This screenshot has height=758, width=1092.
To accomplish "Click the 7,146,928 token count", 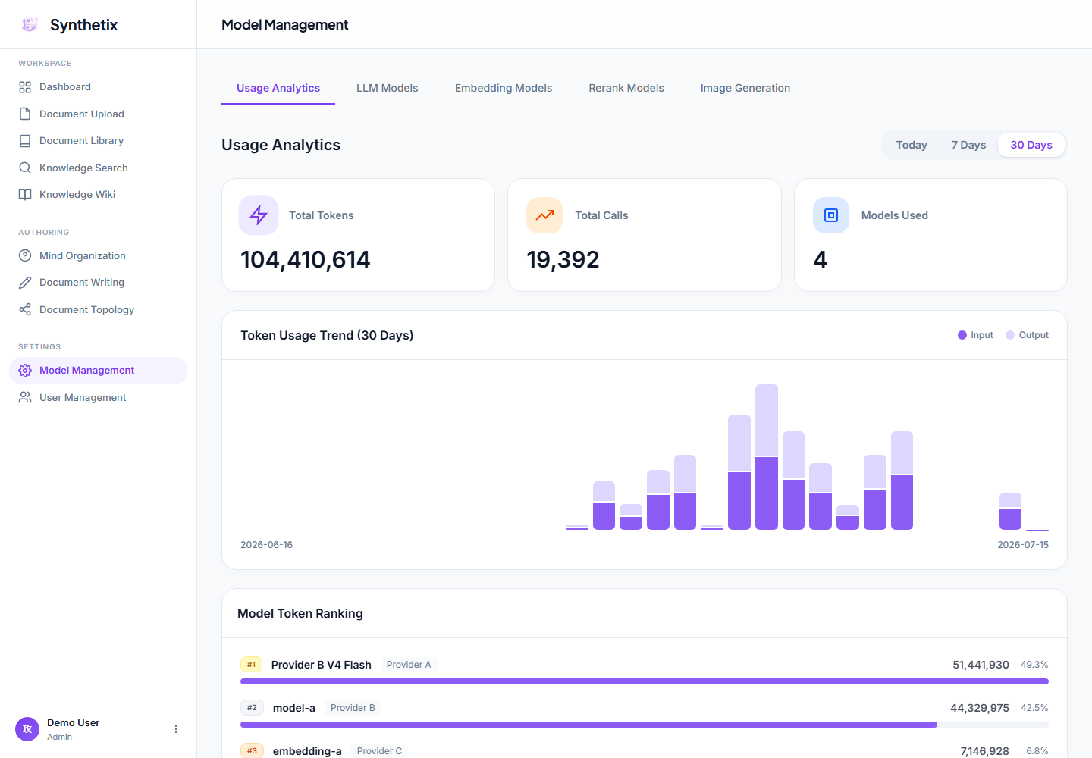I will click(x=984, y=751).
